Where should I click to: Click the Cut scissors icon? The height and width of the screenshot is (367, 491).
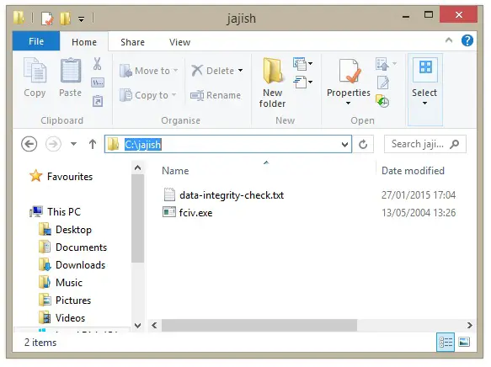pyautogui.click(x=98, y=64)
